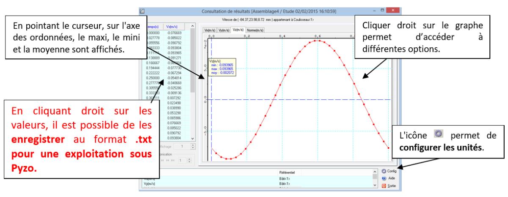Click the lower list scroll-up arrow
Viewport: 508px width, 197px height.
click(x=375, y=172)
